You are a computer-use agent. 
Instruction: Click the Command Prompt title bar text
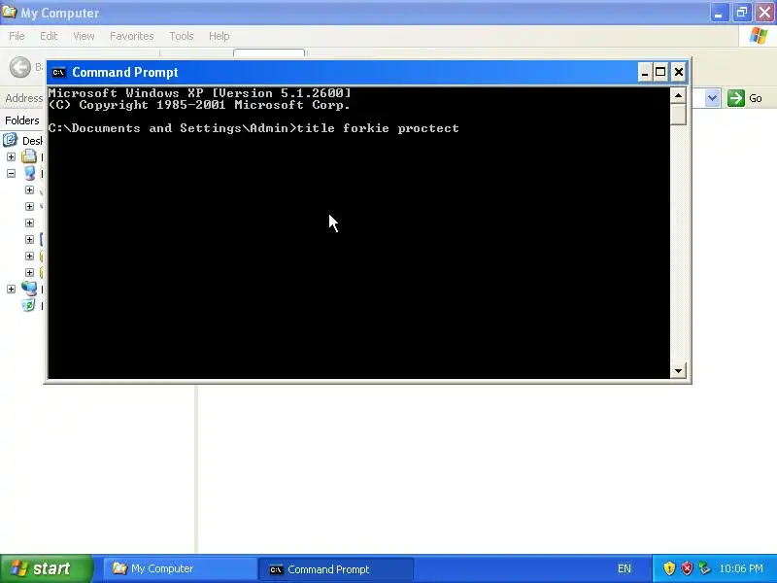(x=125, y=72)
